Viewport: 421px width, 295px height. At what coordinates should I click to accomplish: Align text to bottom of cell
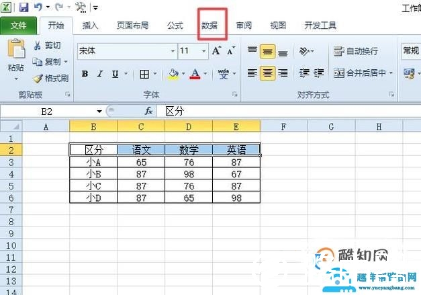(283, 52)
